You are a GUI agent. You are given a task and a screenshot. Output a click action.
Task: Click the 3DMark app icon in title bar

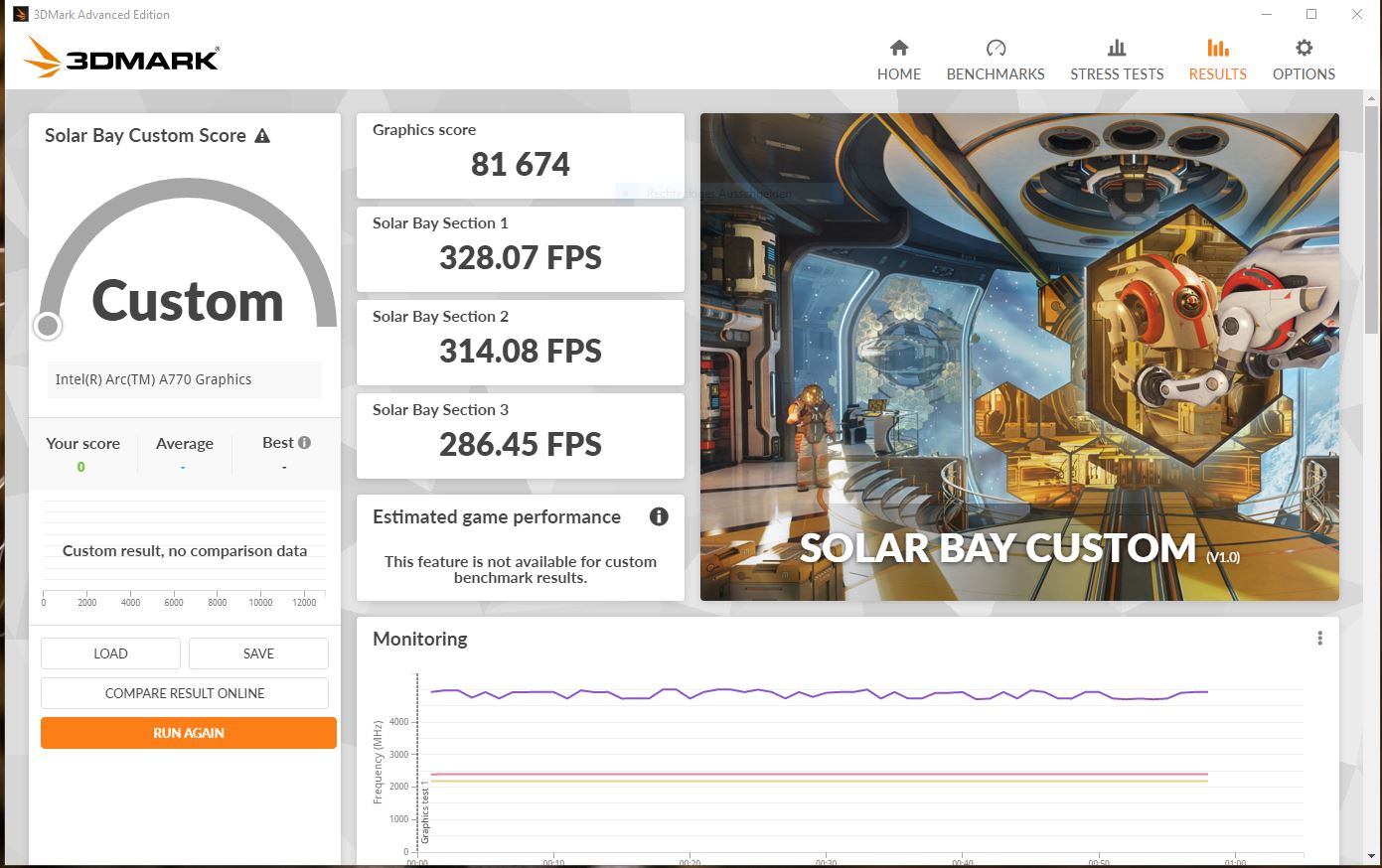coord(20,14)
